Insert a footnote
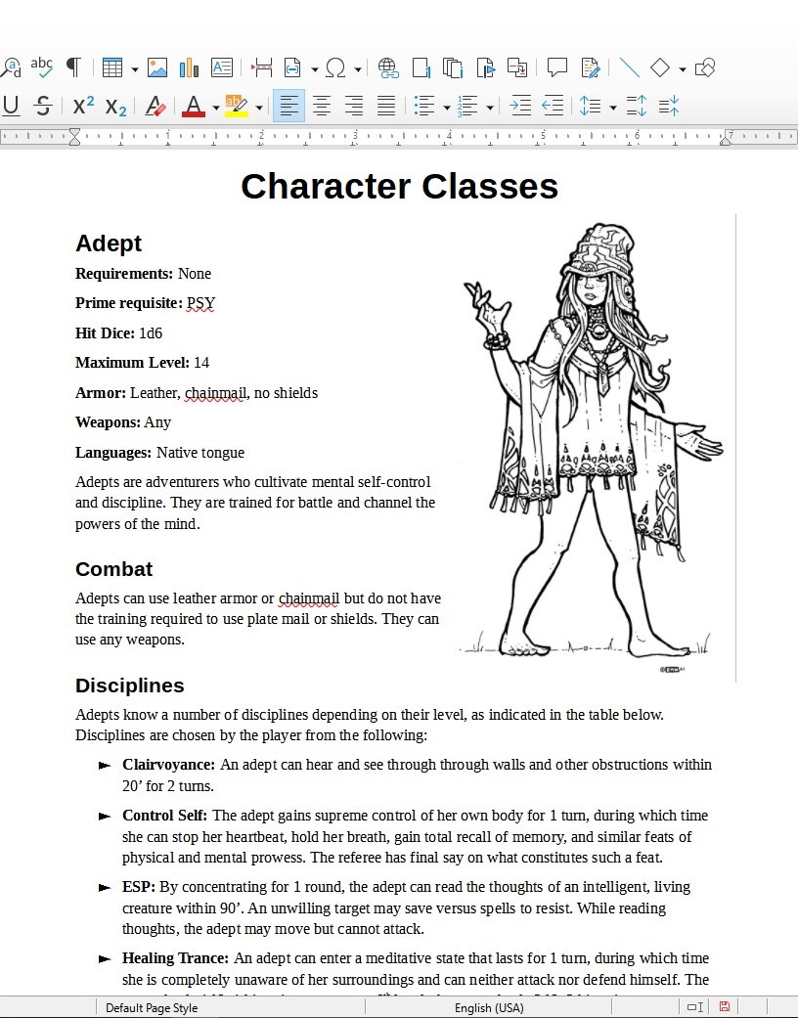The width and height of the screenshot is (798, 1018). coord(421,67)
